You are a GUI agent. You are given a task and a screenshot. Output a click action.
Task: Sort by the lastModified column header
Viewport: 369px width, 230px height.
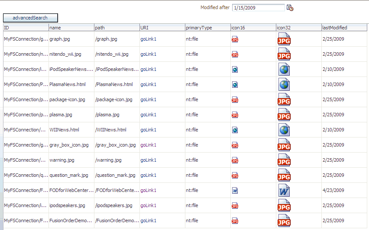tap(344, 28)
